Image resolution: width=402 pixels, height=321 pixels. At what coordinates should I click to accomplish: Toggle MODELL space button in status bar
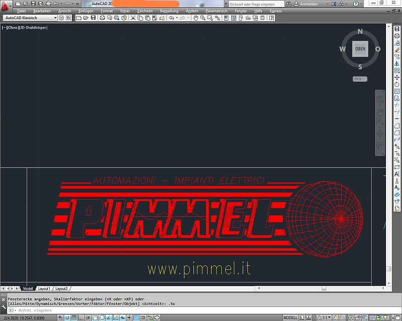(x=290, y=317)
